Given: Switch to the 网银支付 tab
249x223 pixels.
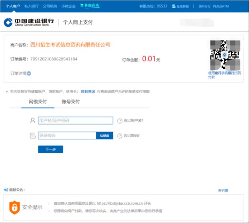Looking at the screenshot, I should (x=38, y=102).
